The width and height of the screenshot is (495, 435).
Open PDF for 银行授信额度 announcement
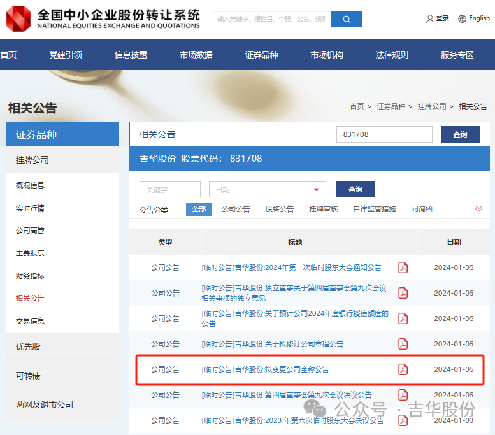pyautogui.click(x=403, y=318)
